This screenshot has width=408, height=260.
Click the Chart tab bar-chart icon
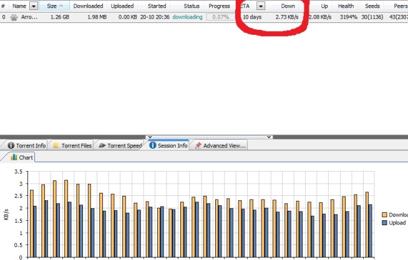(x=14, y=157)
